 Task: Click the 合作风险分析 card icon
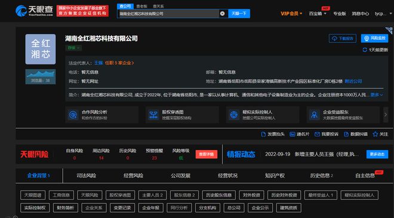pos(73,115)
